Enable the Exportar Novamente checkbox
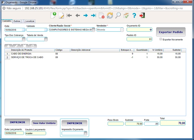Image resolution: width=194 pixels, height=140 pixels. (161, 39)
